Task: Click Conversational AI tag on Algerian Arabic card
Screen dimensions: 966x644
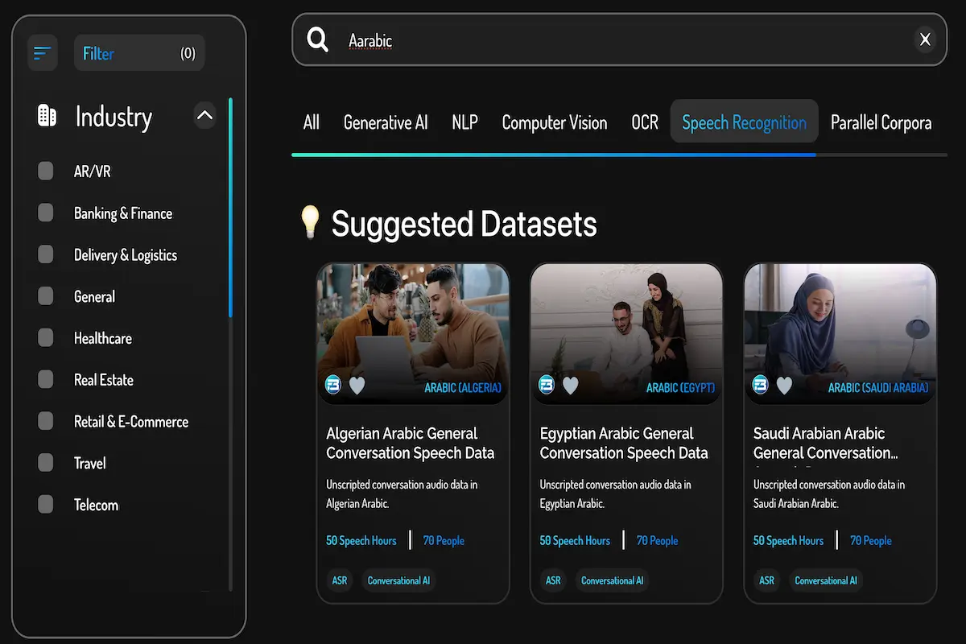Action: [398, 580]
